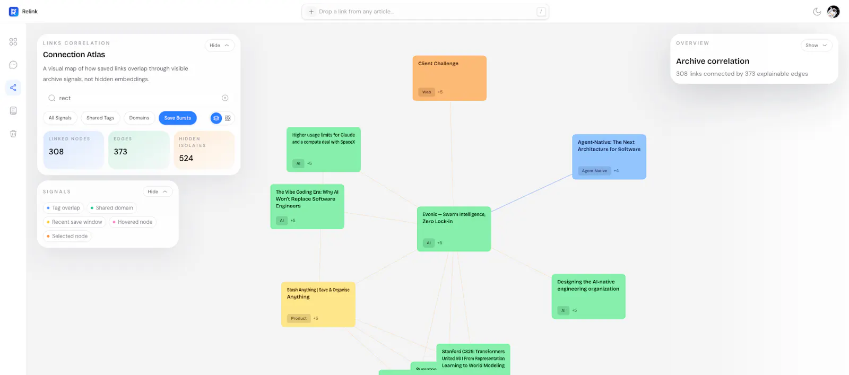The image size is (849, 375).
Task: Toggle the Tag overlap signal chip
Action: 63,208
